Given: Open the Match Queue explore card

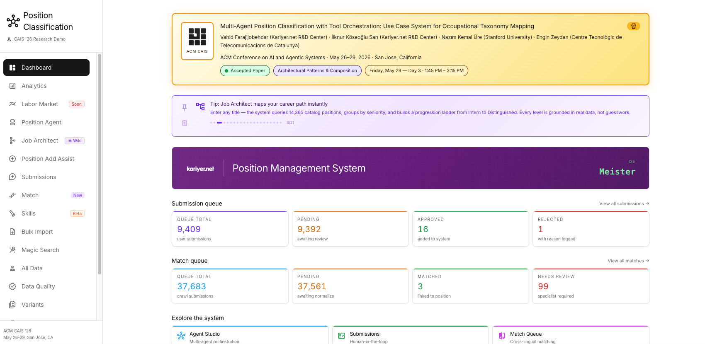Looking at the screenshot, I should (x=571, y=335).
